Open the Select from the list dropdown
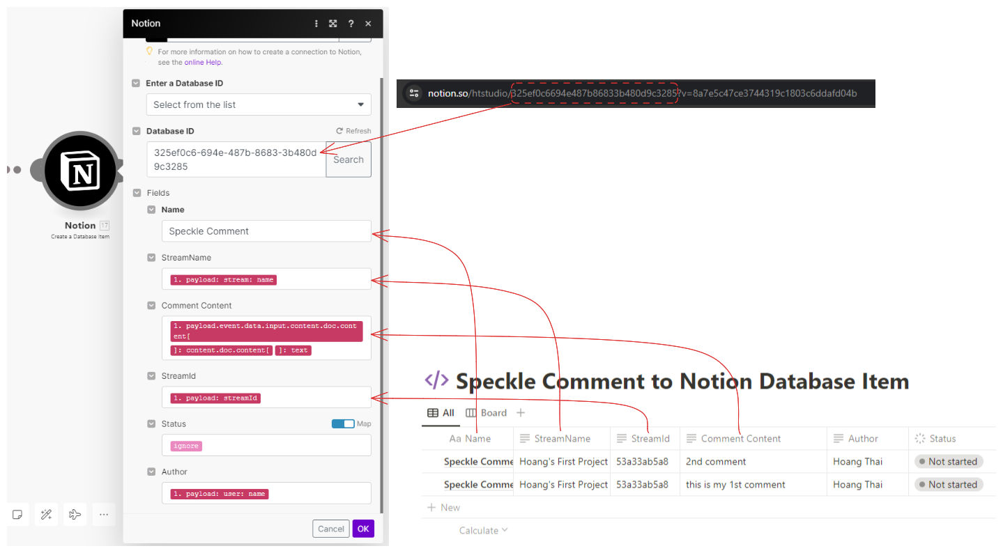Image resolution: width=1003 pixels, height=553 pixels. 259,104
